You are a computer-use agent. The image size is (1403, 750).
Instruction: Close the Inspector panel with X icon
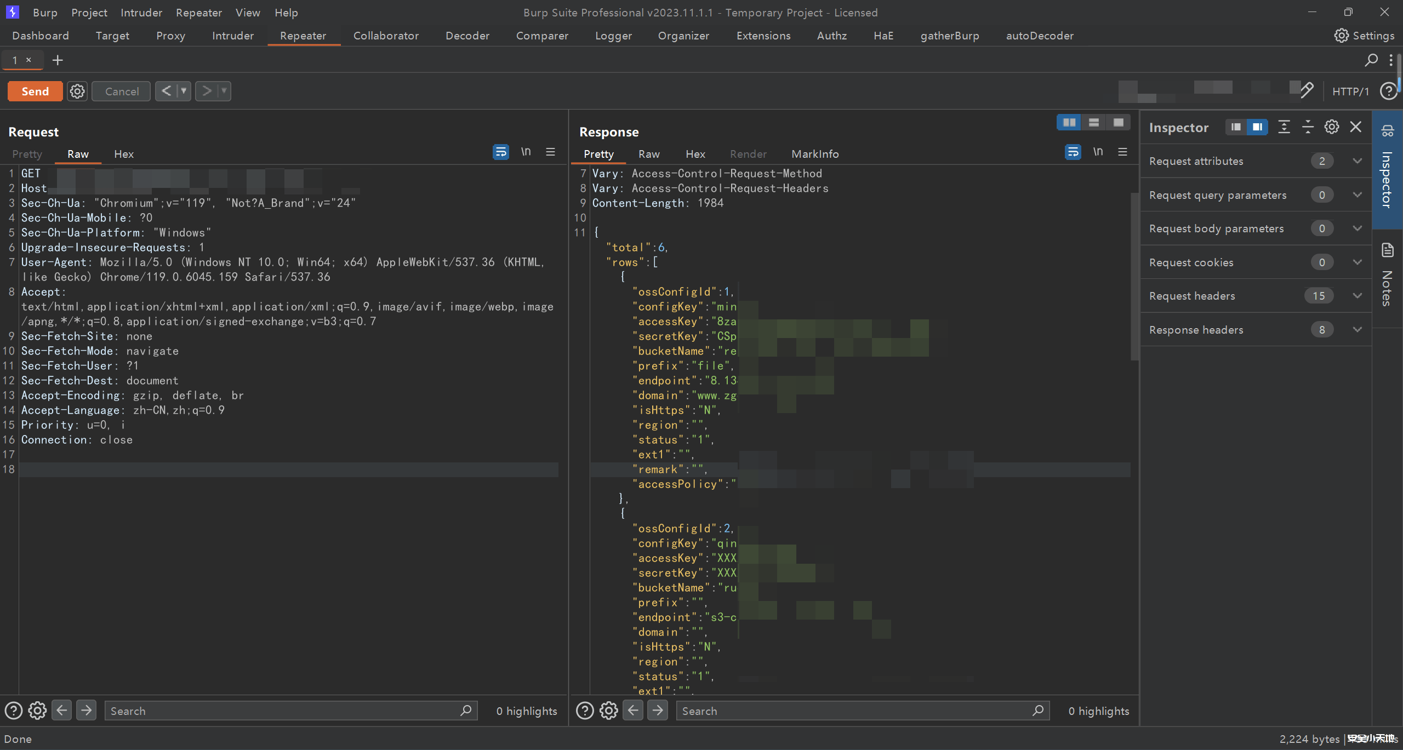pyautogui.click(x=1356, y=127)
